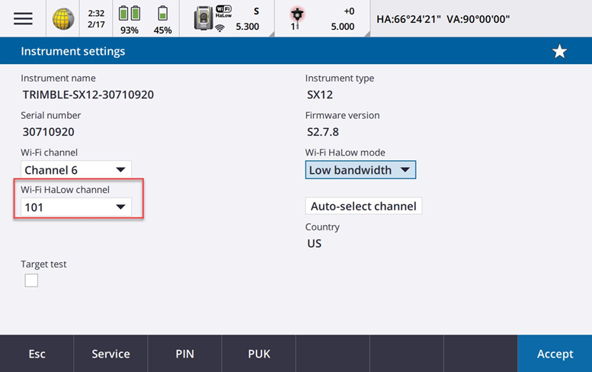Enable the Target test checkbox
The image size is (592, 372).
click(x=31, y=281)
